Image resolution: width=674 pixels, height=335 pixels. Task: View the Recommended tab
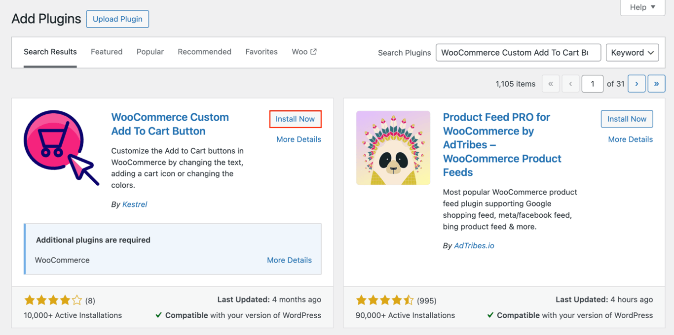click(x=204, y=51)
